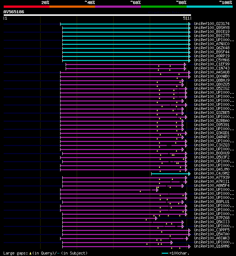
Task: Open the UniRef100_Q9SHY8 hit label
Action: (212, 28)
